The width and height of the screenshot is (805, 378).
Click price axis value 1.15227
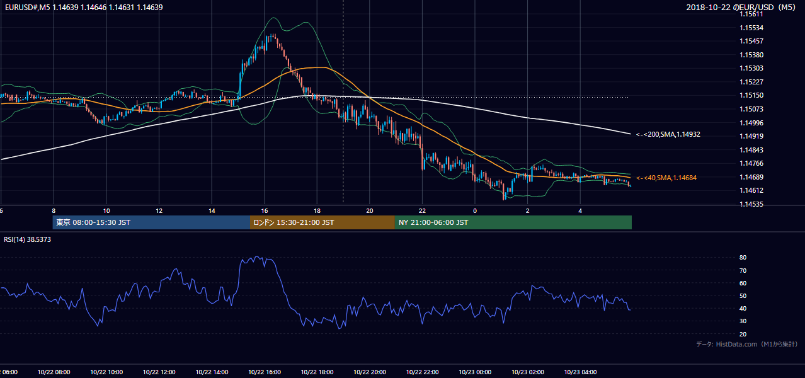[751, 82]
